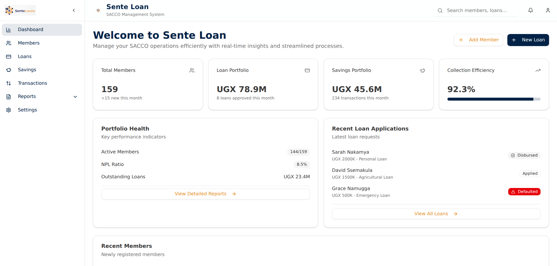This screenshot has width=557, height=266.
Task: Switch to the Reports section
Action: [x=27, y=96]
